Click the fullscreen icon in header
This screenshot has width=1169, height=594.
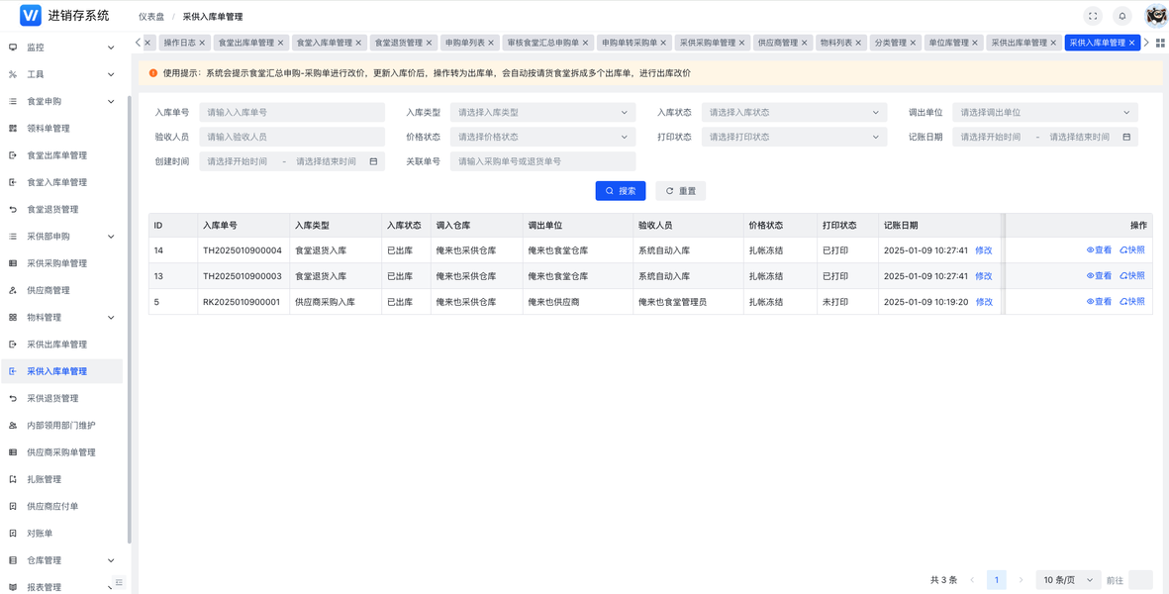coord(1092,16)
